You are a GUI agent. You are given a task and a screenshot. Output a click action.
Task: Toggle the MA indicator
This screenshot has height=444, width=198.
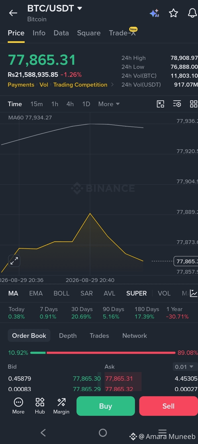pos(13,293)
